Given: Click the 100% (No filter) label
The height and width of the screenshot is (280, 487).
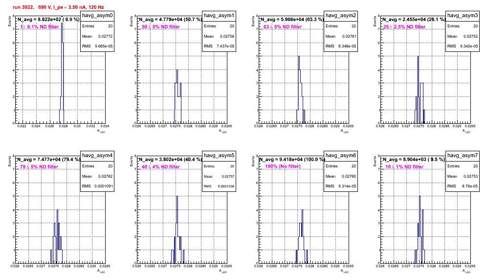Looking at the screenshot, I should 283,166.
